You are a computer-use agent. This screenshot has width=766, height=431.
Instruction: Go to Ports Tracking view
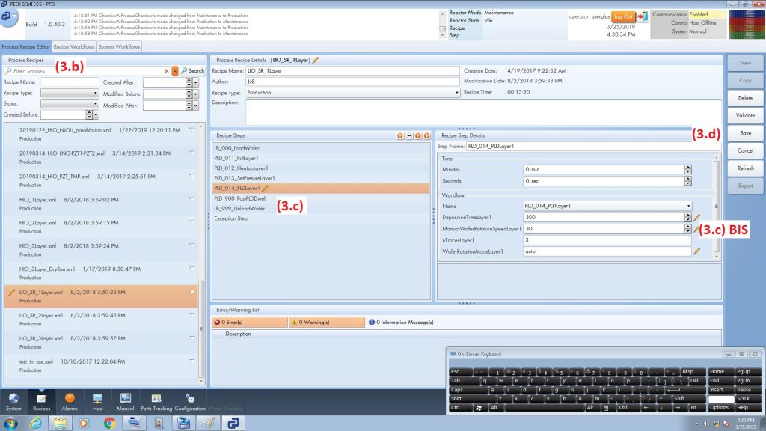(x=156, y=401)
